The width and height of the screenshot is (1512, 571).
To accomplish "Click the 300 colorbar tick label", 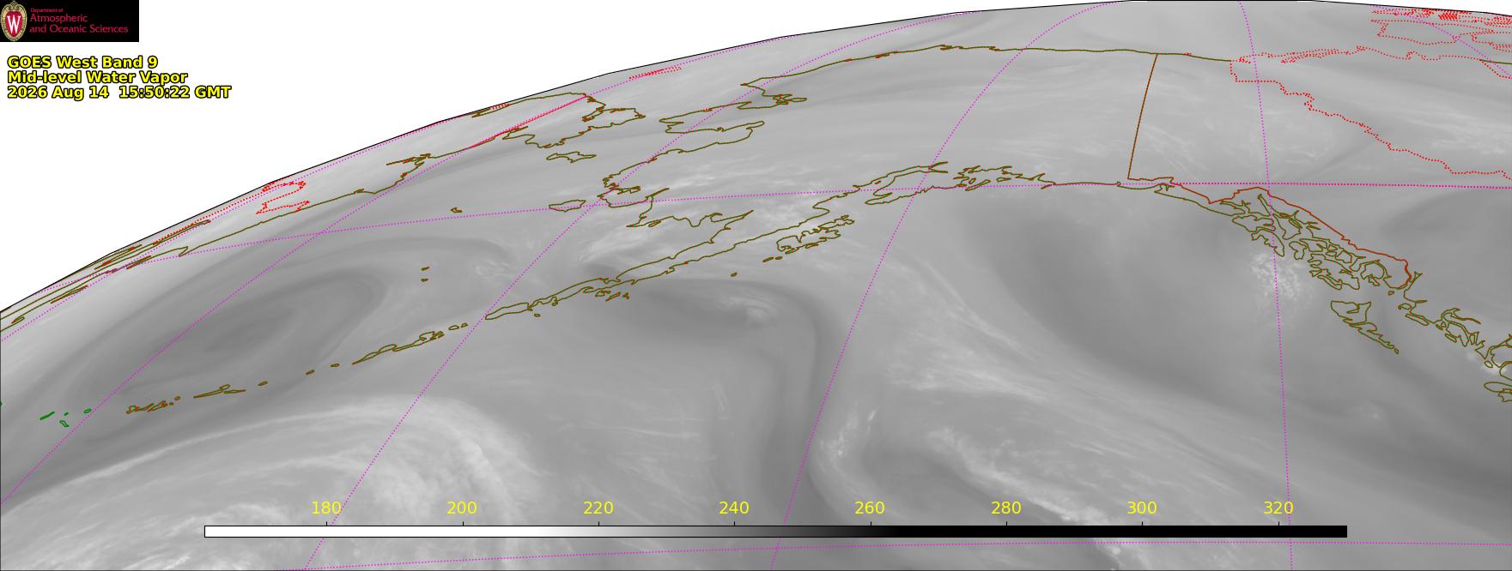I will (x=1142, y=508).
